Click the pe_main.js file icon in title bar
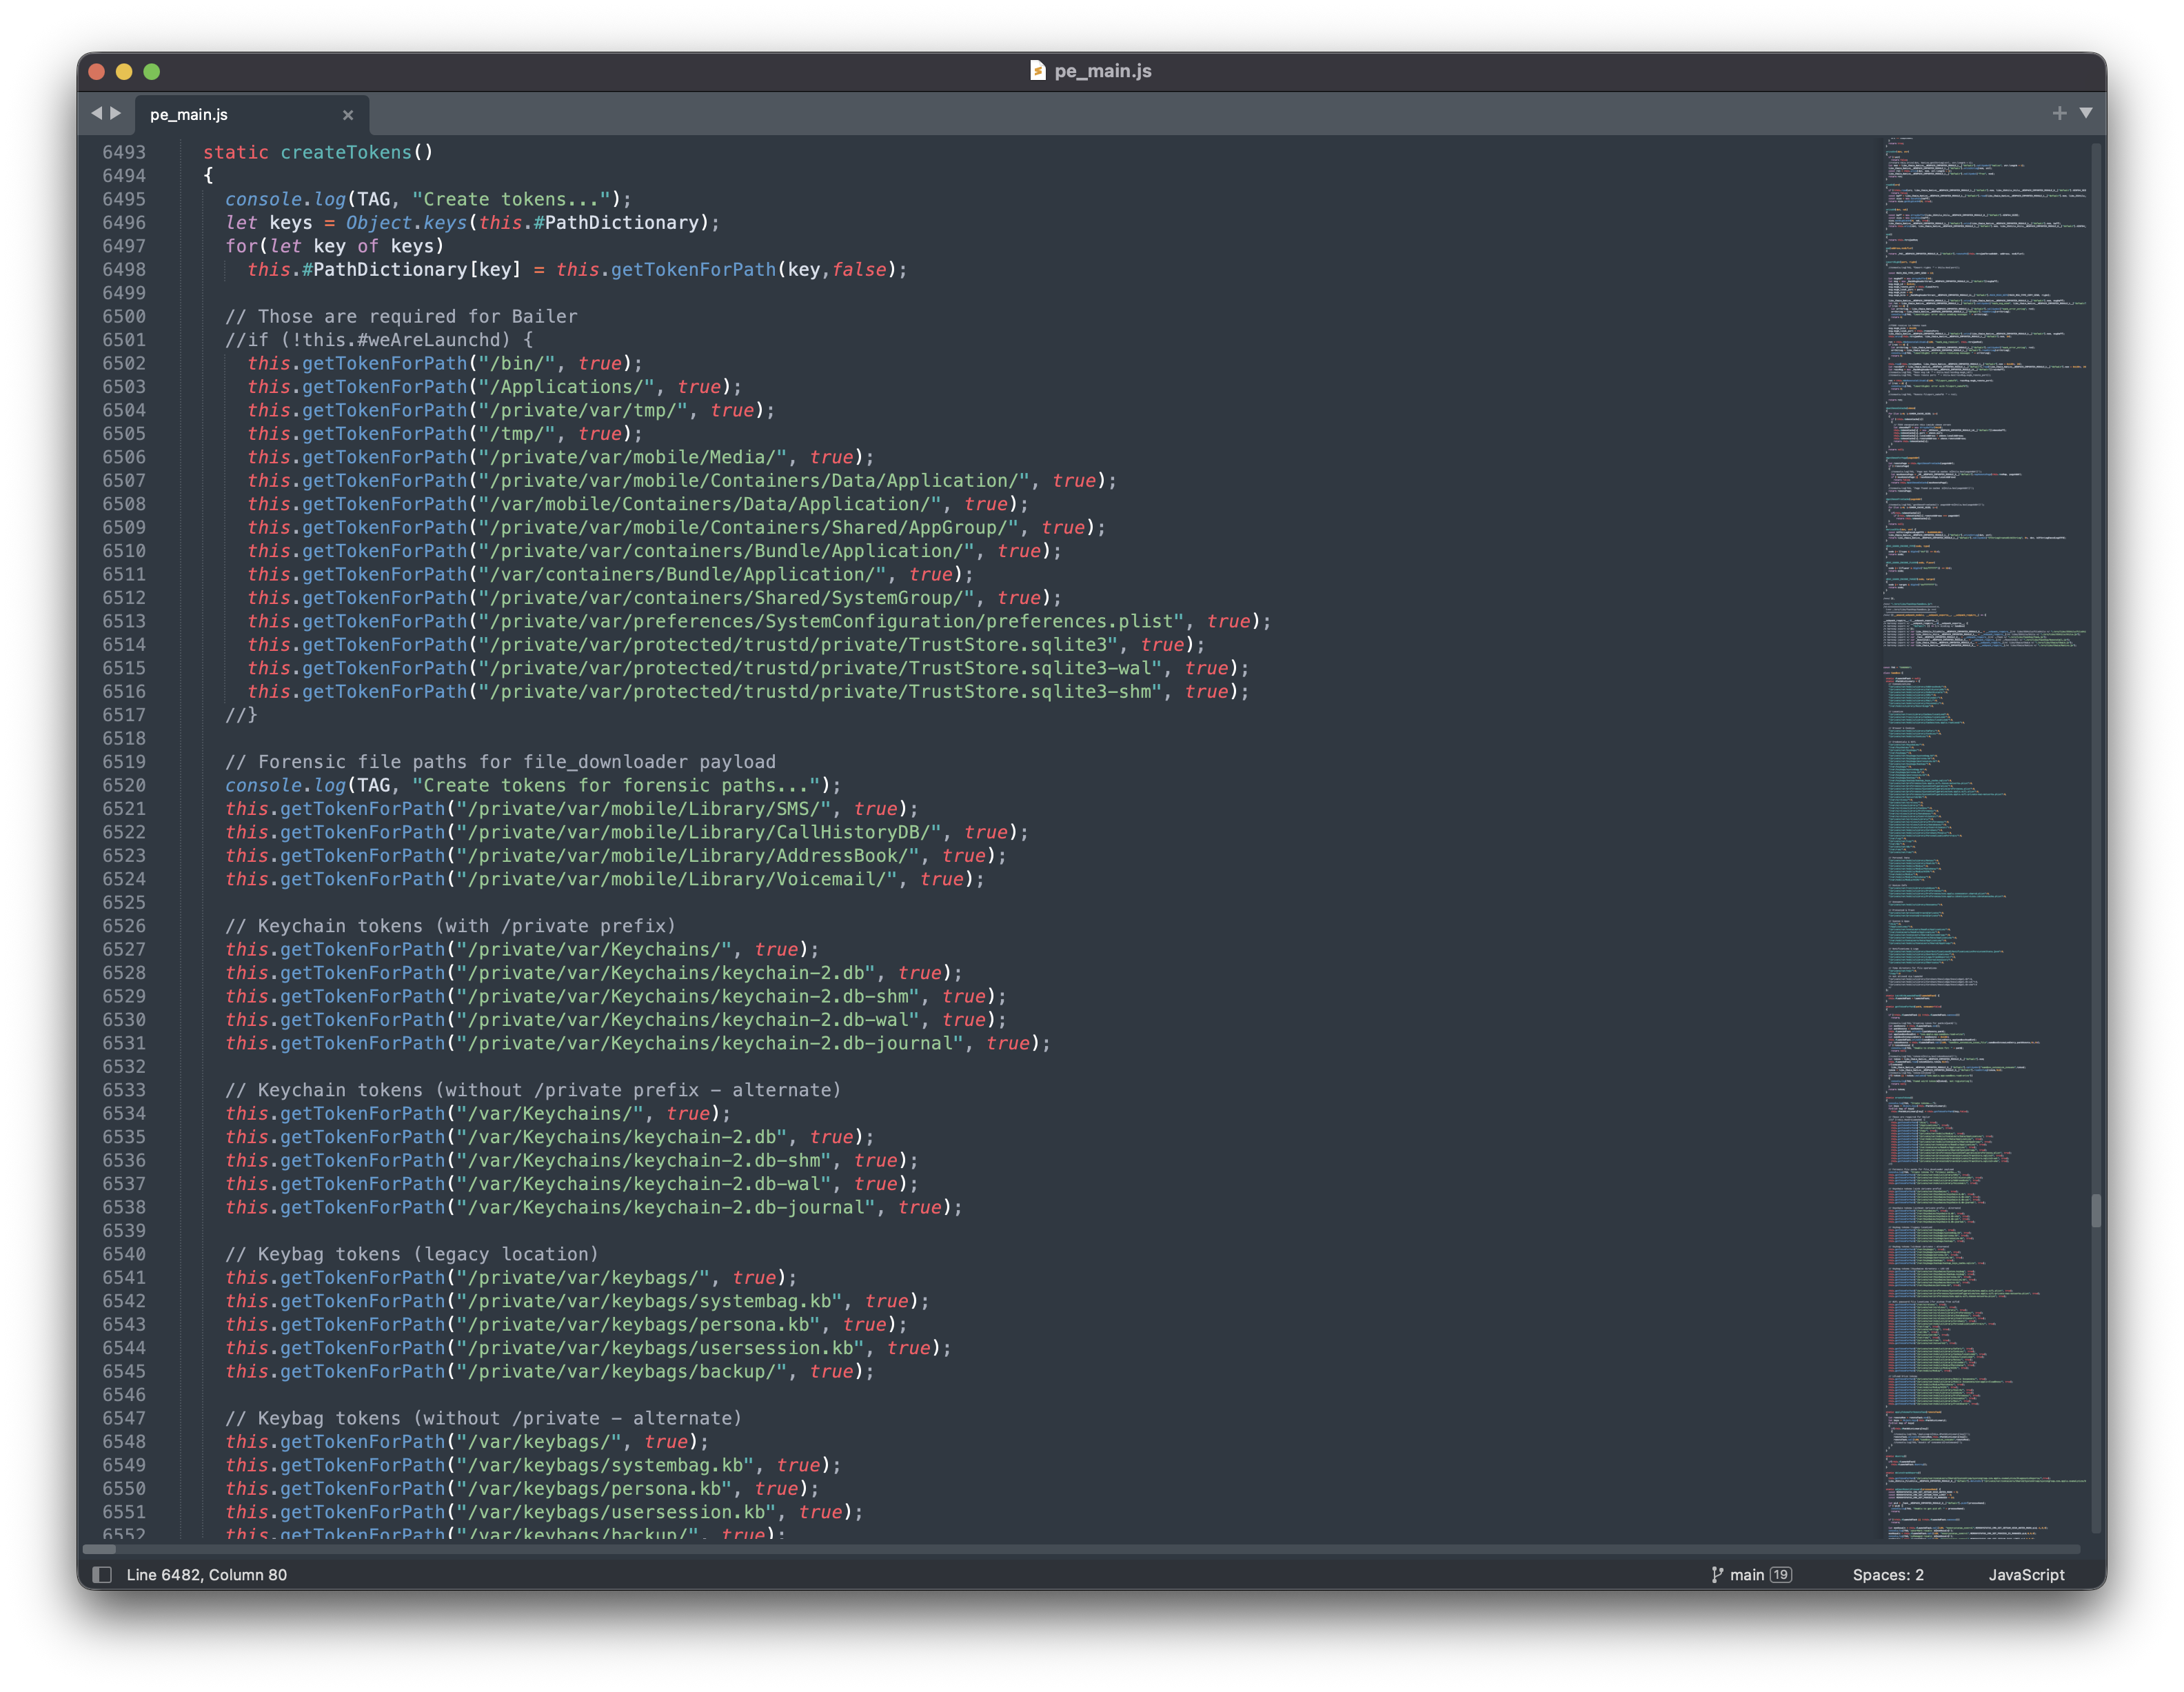 point(1038,70)
